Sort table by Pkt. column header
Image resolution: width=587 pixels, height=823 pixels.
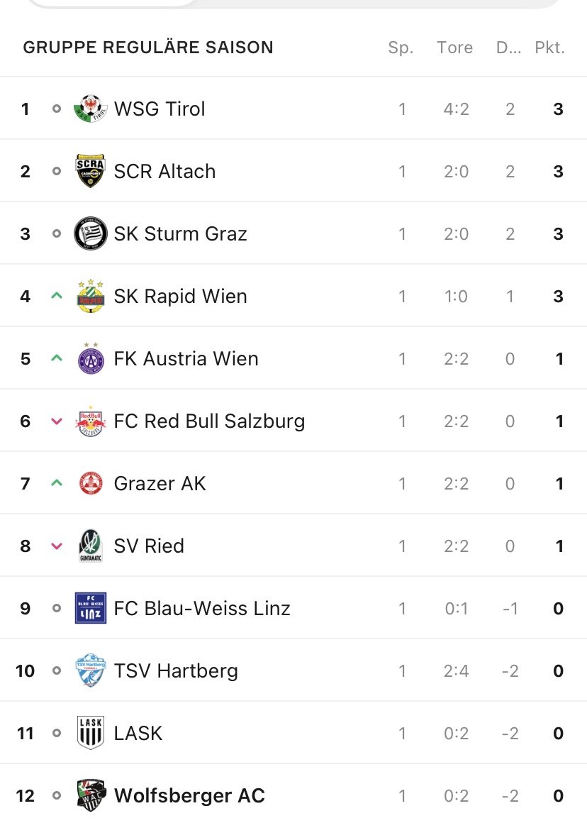coord(549,48)
